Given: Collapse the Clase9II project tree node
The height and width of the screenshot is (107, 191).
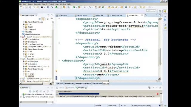Looking at the screenshot, I should [x=21, y=59].
